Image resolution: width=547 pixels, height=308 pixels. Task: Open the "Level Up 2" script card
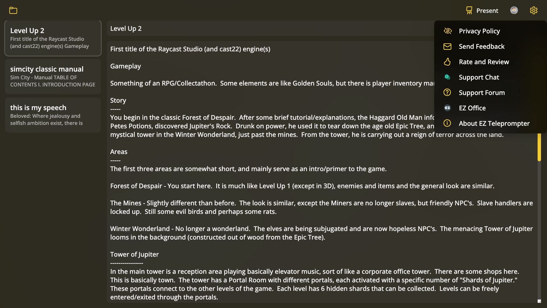[x=53, y=38]
